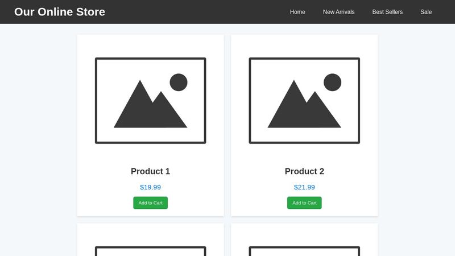Open the Home nav link
The image size is (455, 256).
297,12
